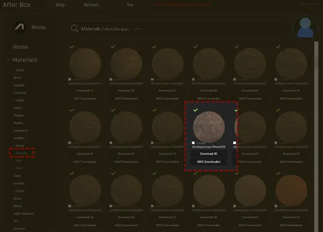
Task: Select the highlighted Parquet028 herringbone sphere
Action: (208, 127)
